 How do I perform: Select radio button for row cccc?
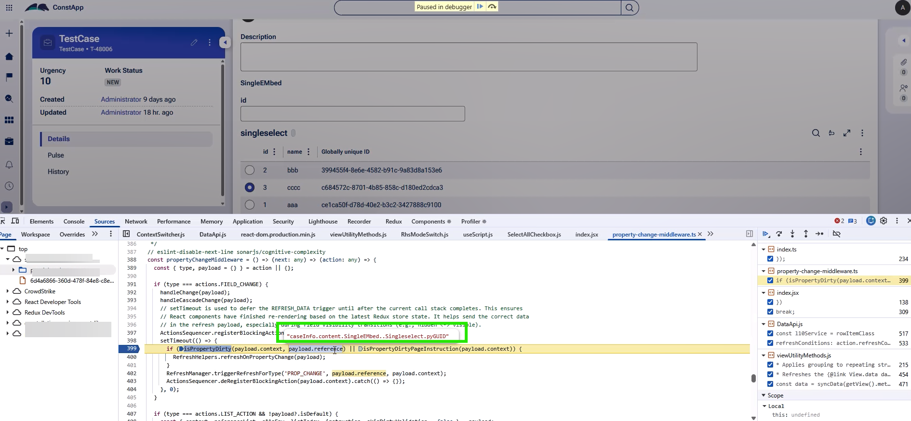(x=249, y=187)
